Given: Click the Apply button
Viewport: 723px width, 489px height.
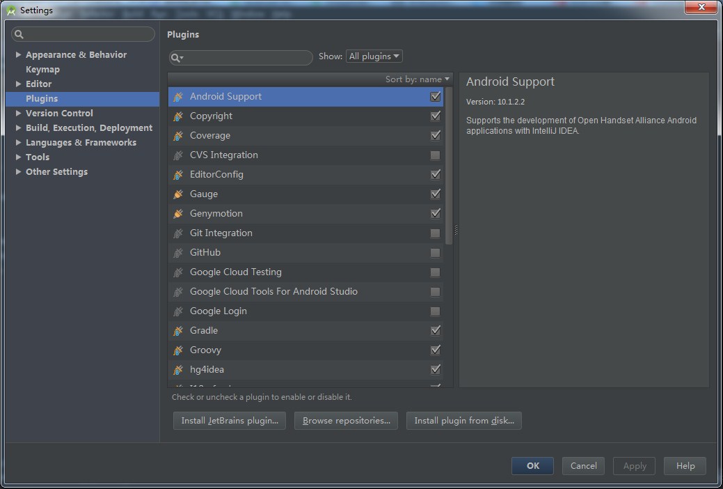Looking at the screenshot, I should tap(635, 466).
